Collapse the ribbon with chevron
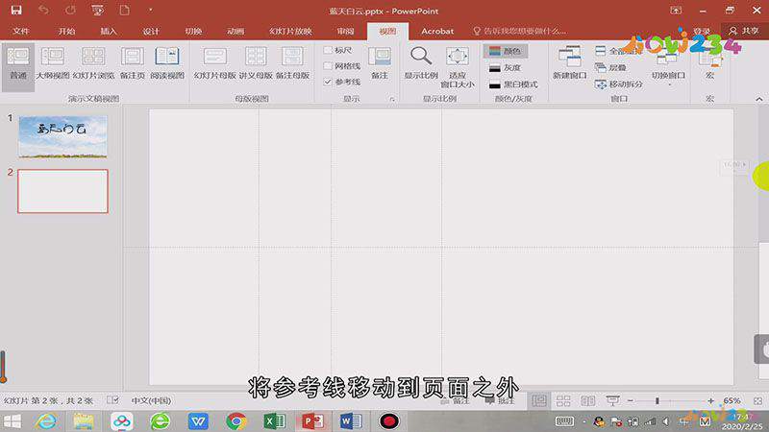 pos(759,99)
